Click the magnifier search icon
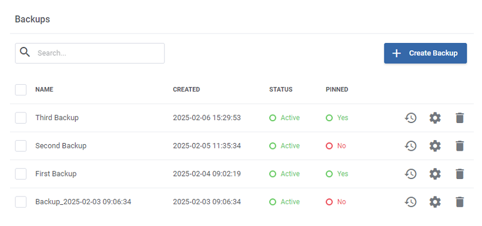 (x=25, y=52)
